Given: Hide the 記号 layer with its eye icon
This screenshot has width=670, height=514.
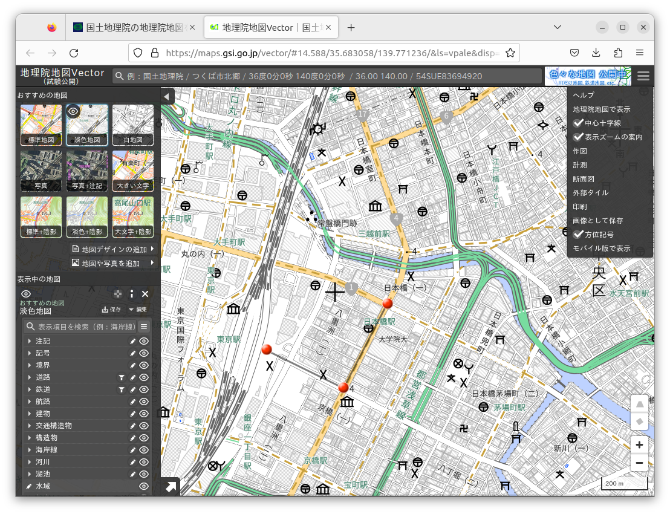Looking at the screenshot, I should [144, 353].
